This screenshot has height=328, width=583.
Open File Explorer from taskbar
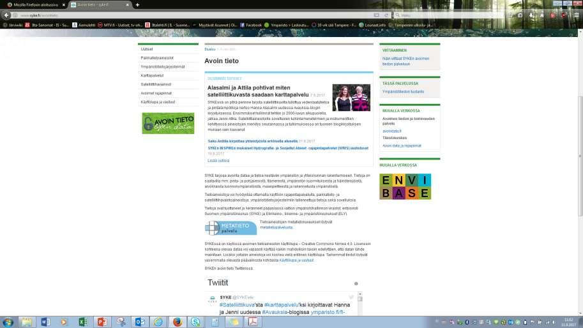tap(27, 322)
